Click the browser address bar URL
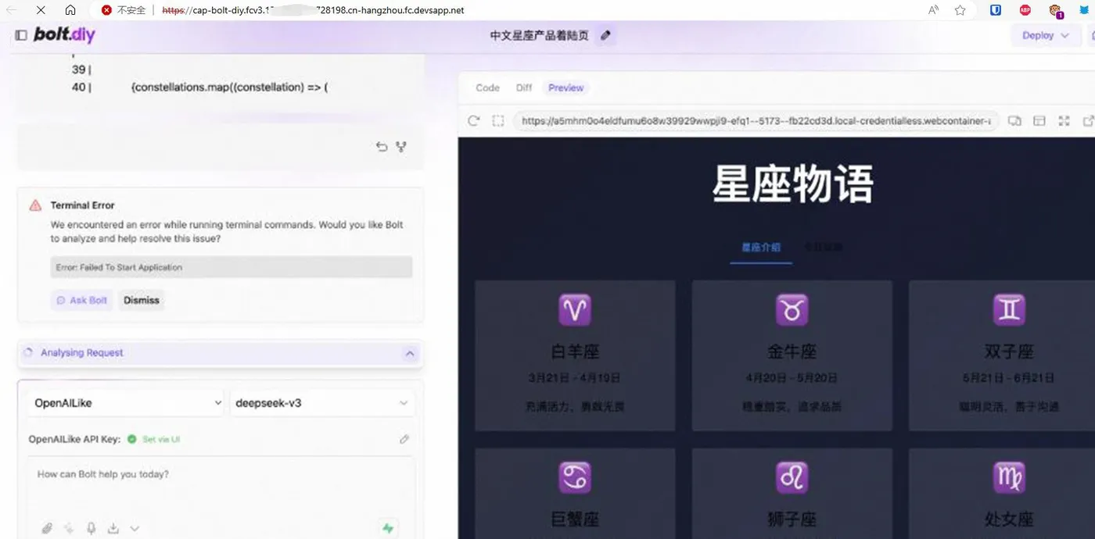This screenshot has height=539, width=1095. tap(313, 10)
